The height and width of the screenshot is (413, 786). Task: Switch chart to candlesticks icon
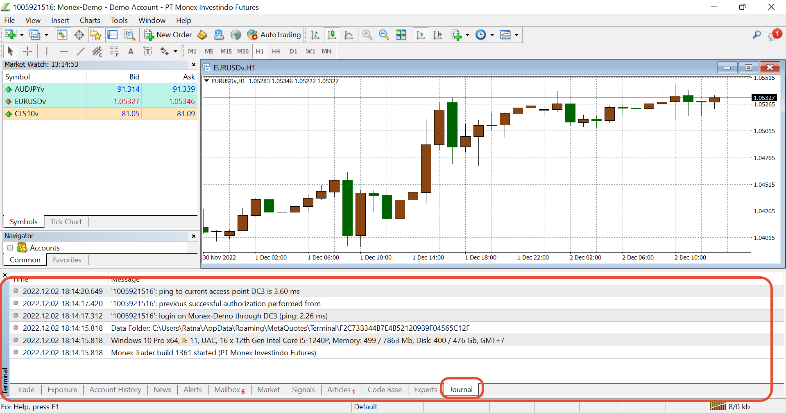tap(332, 35)
